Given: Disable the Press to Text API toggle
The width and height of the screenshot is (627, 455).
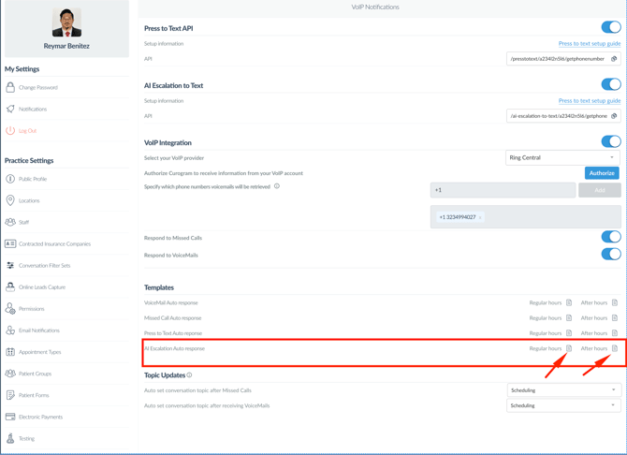Looking at the screenshot, I should tap(610, 28).
